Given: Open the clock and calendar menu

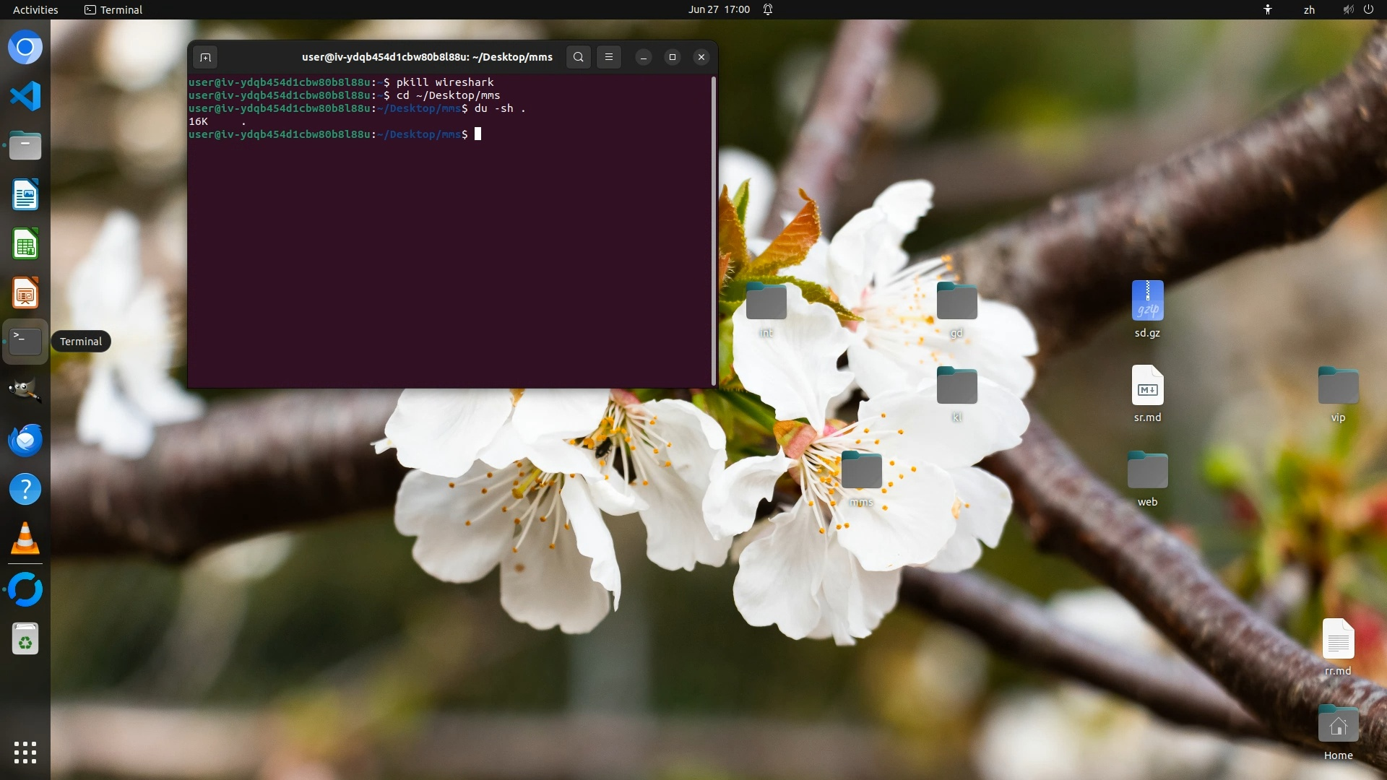Looking at the screenshot, I should tap(719, 9).
